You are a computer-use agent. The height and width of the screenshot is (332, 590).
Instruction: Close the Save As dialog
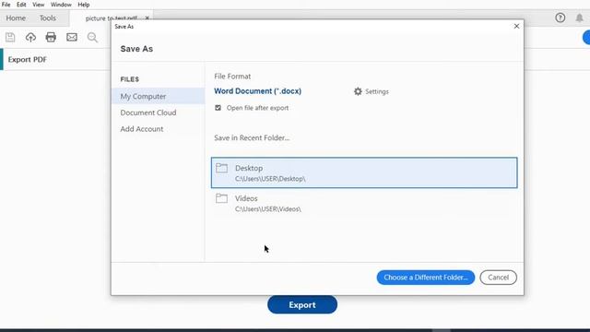516,26
